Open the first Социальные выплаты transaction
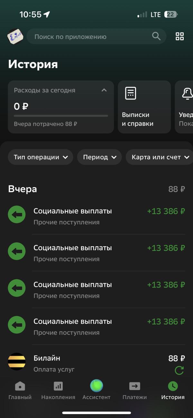The width and height of the screenshot is (193, 418). click(96, 216)
